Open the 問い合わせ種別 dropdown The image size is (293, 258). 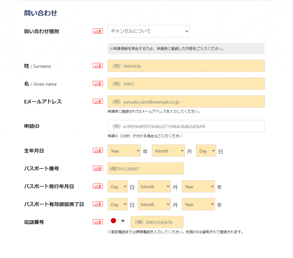pos(149,31)
